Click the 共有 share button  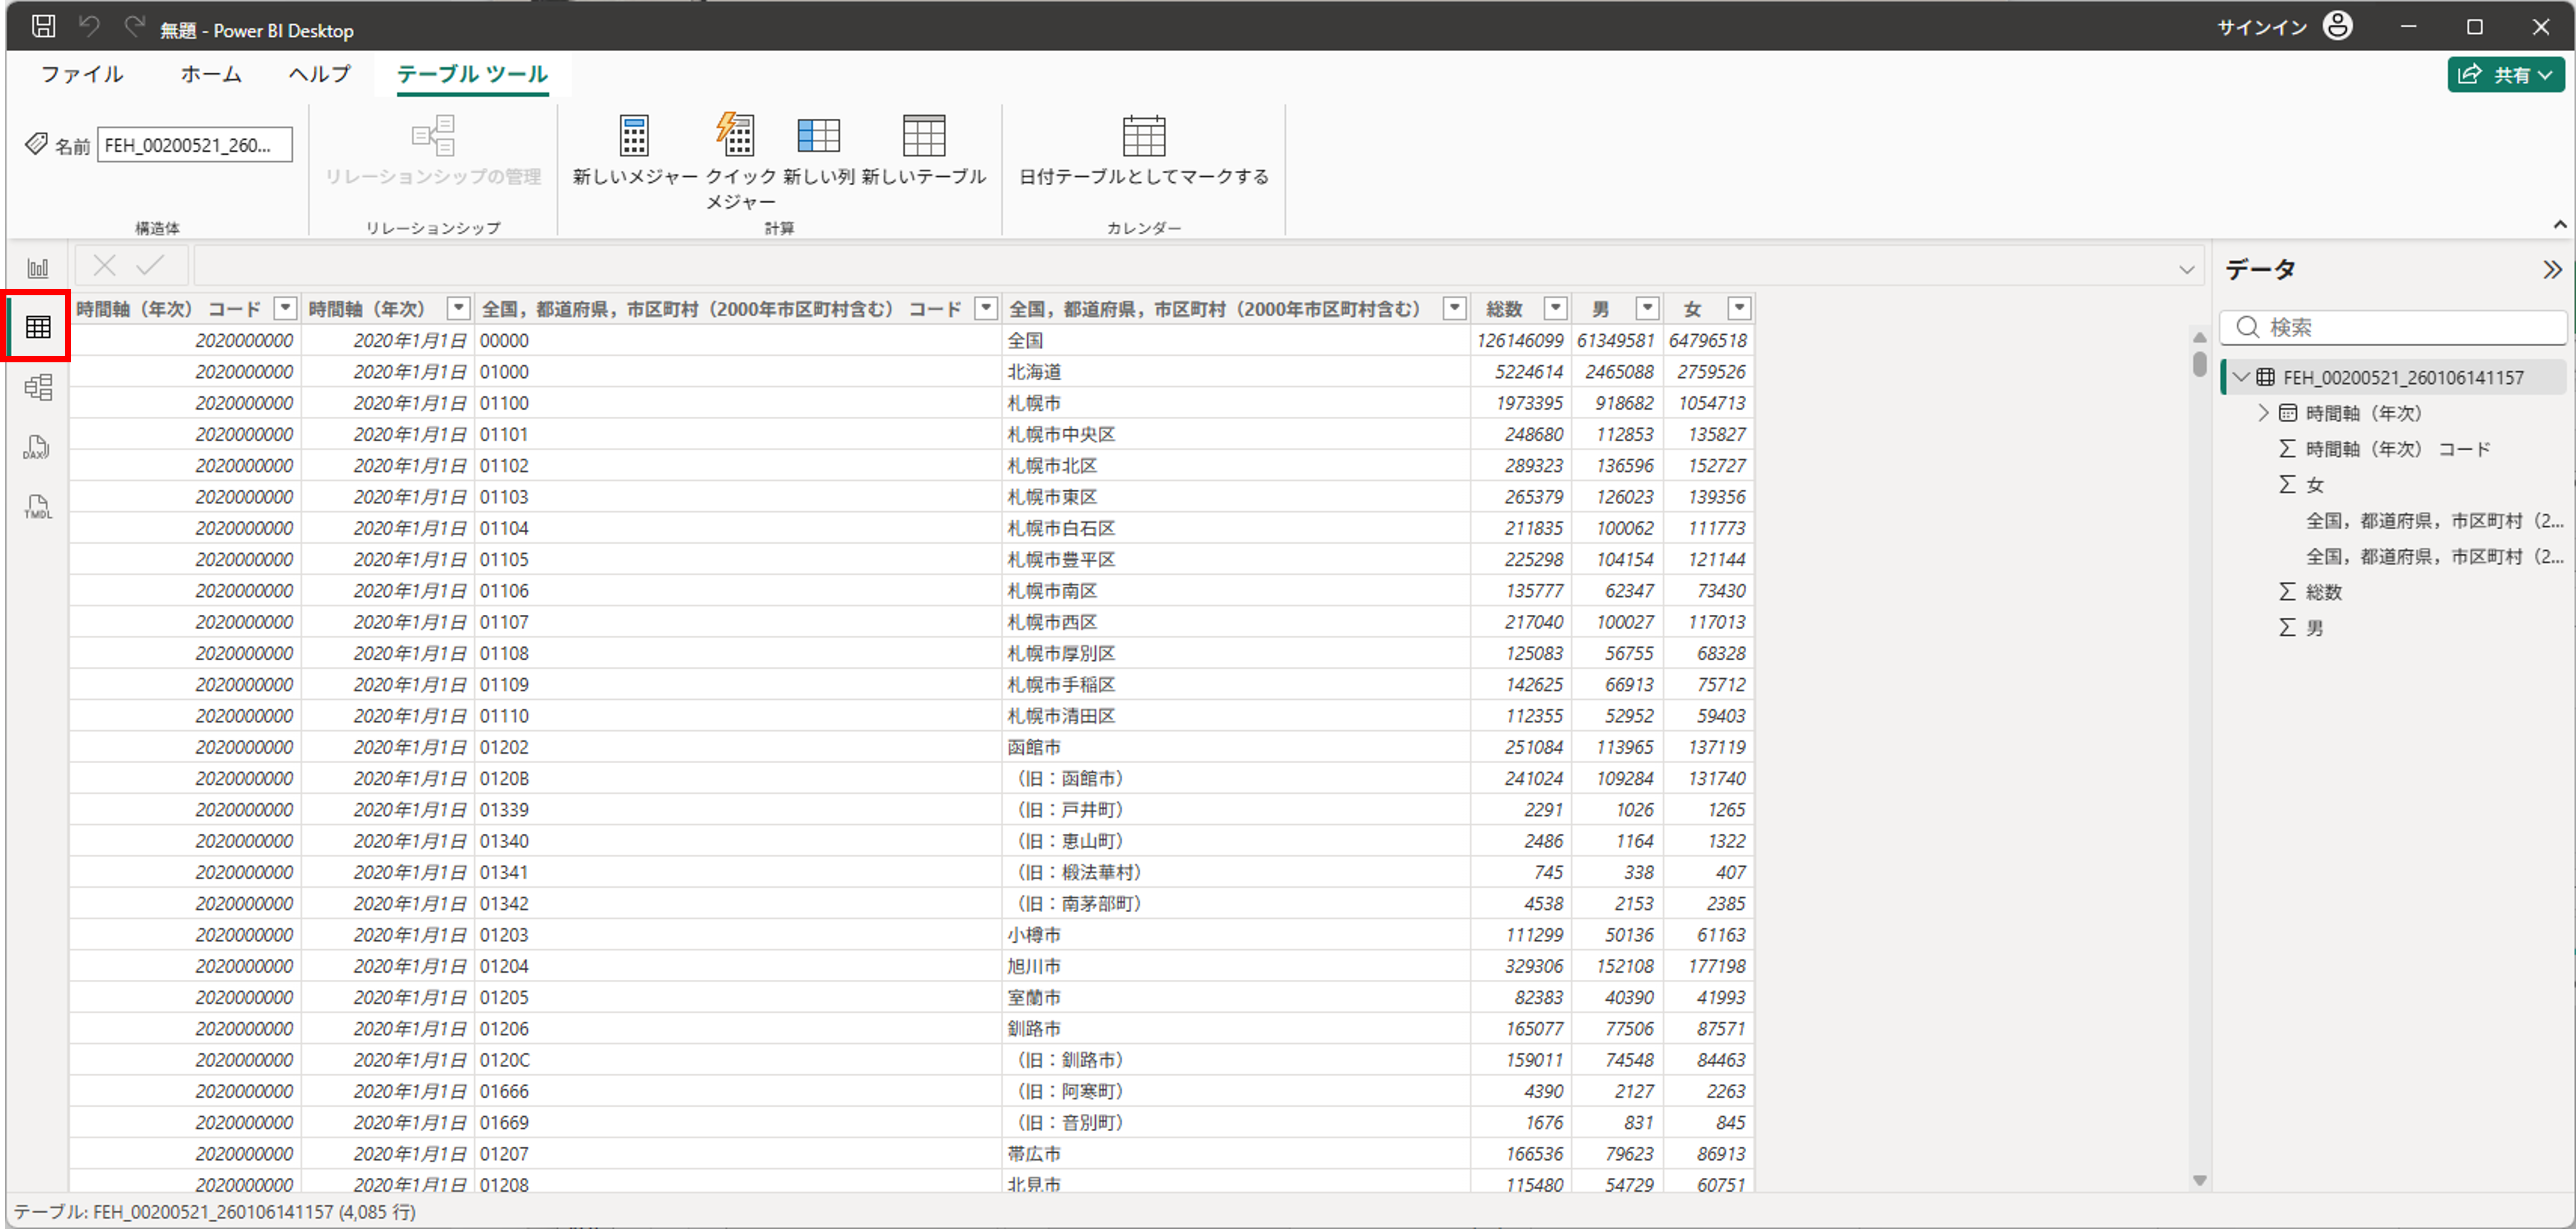pos(2505,75)
